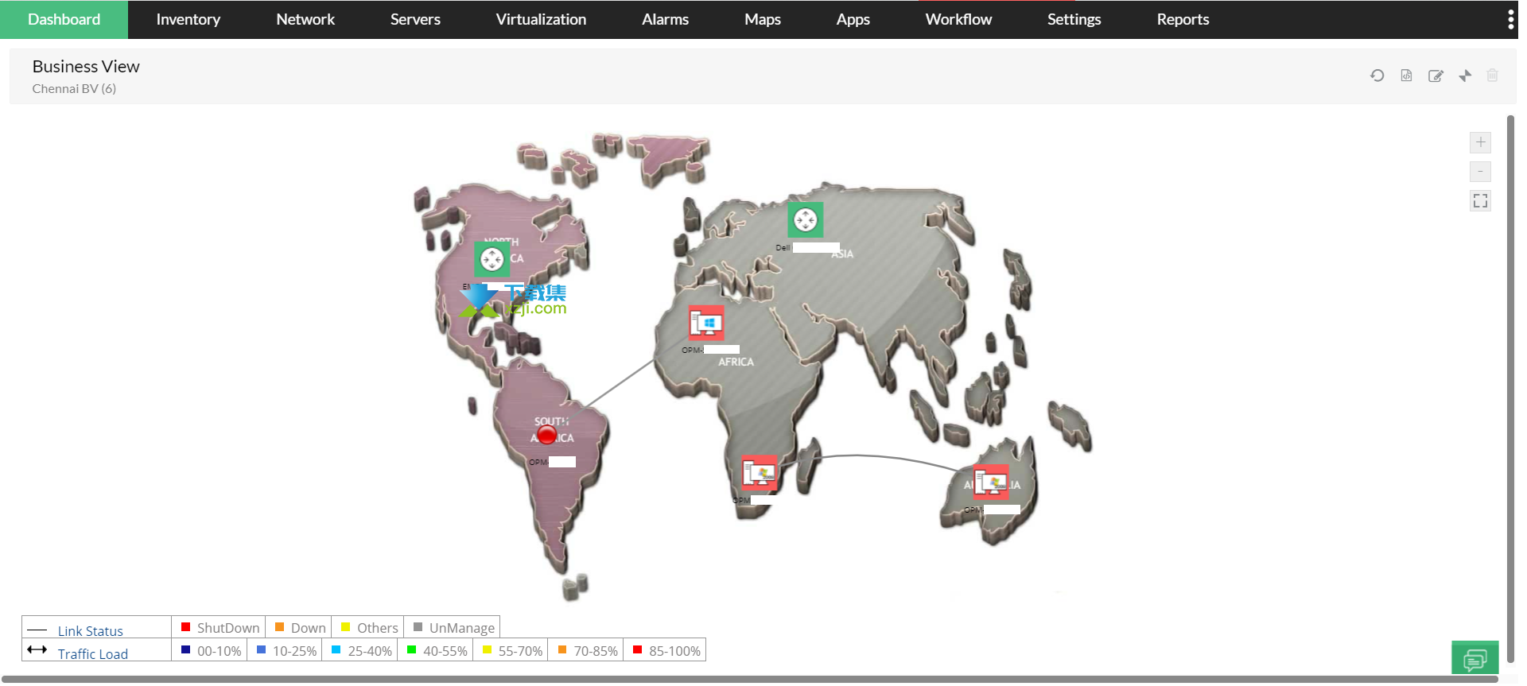Open the Settings tab
The image size is (1527, 686).
(x=1074, y=19)
